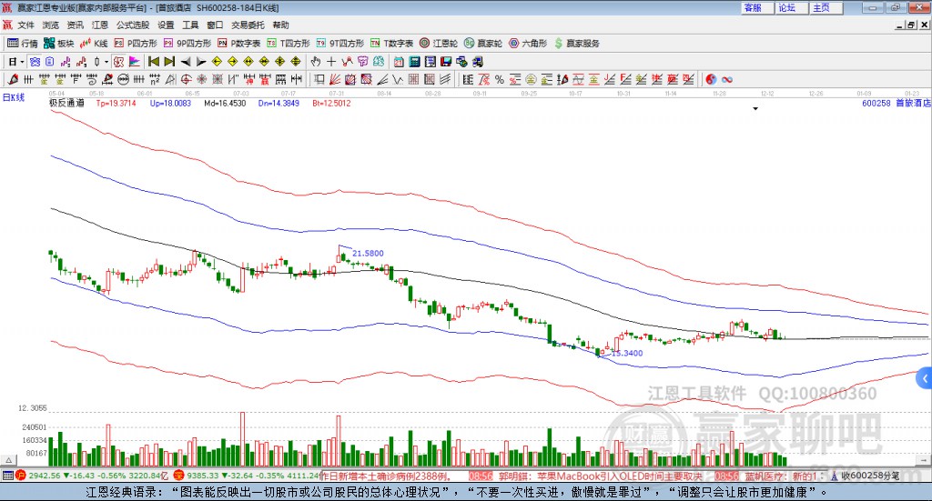Click the 客服 customer service button
This screenshot has width=932, height=501.
point(752,7)
